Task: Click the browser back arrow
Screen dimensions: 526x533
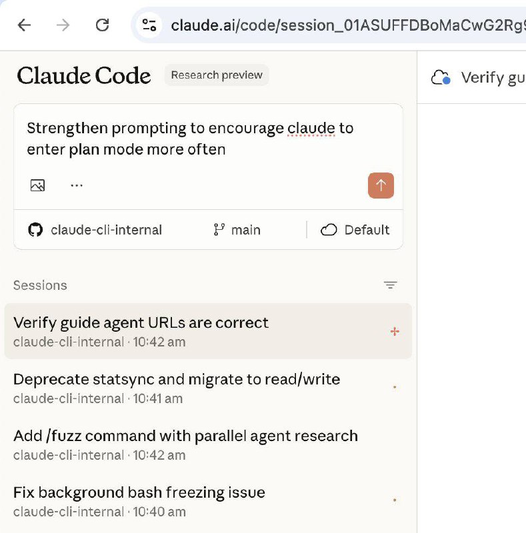Action: [x=24, y=25]
